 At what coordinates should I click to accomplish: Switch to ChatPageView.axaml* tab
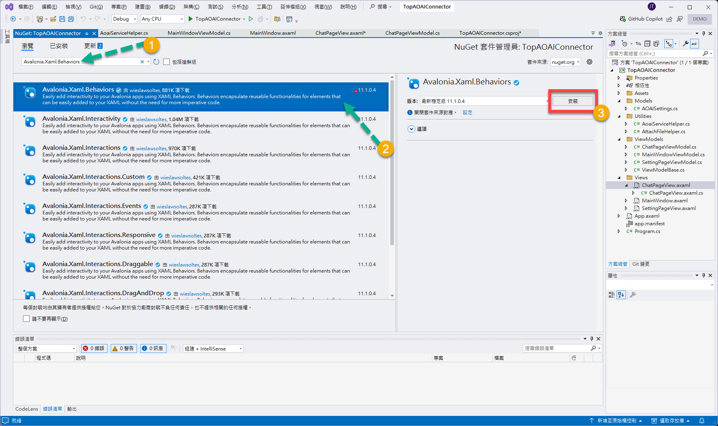pos(340,33)
